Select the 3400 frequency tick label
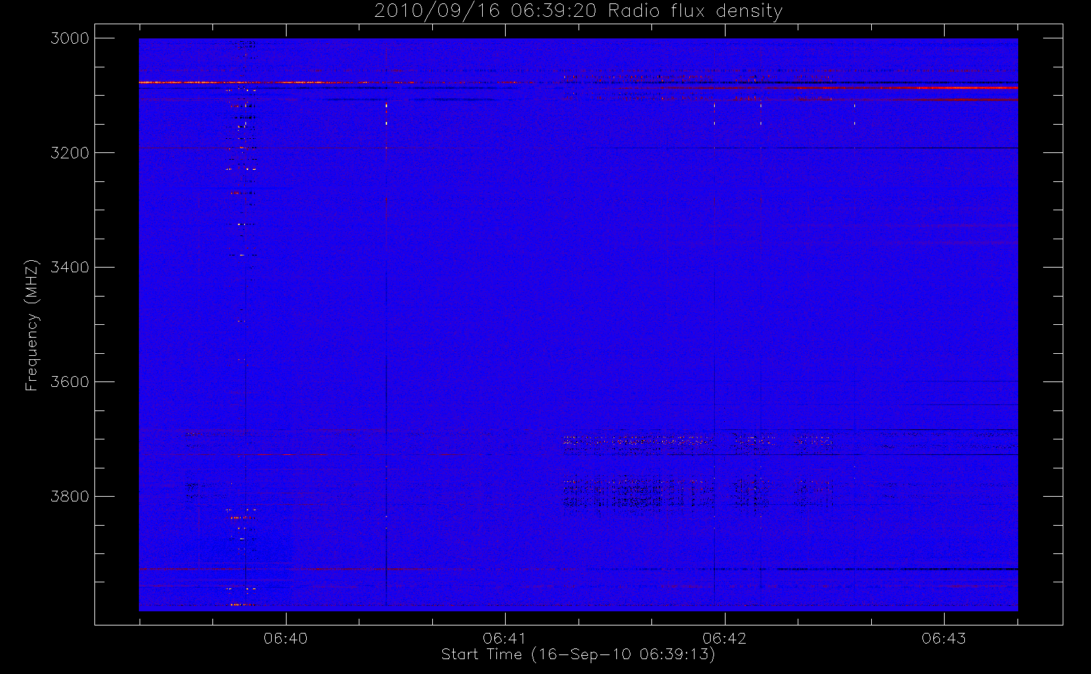The width and height of the screenshot is (1091, 674). [x=70, y=268]
